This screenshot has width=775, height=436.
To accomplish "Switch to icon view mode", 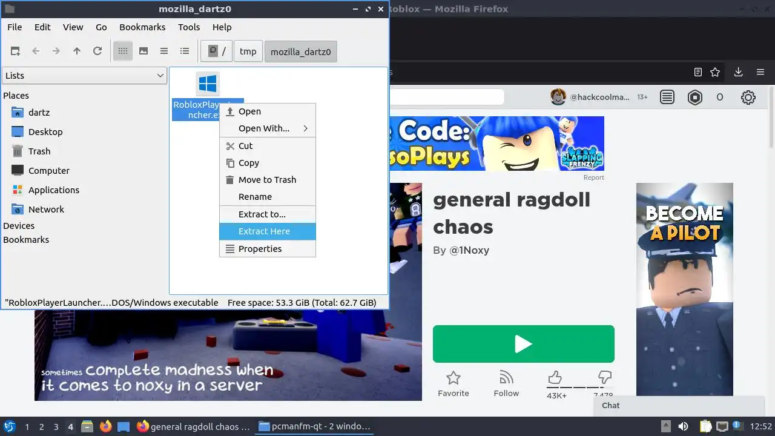I will pos(123,51).
